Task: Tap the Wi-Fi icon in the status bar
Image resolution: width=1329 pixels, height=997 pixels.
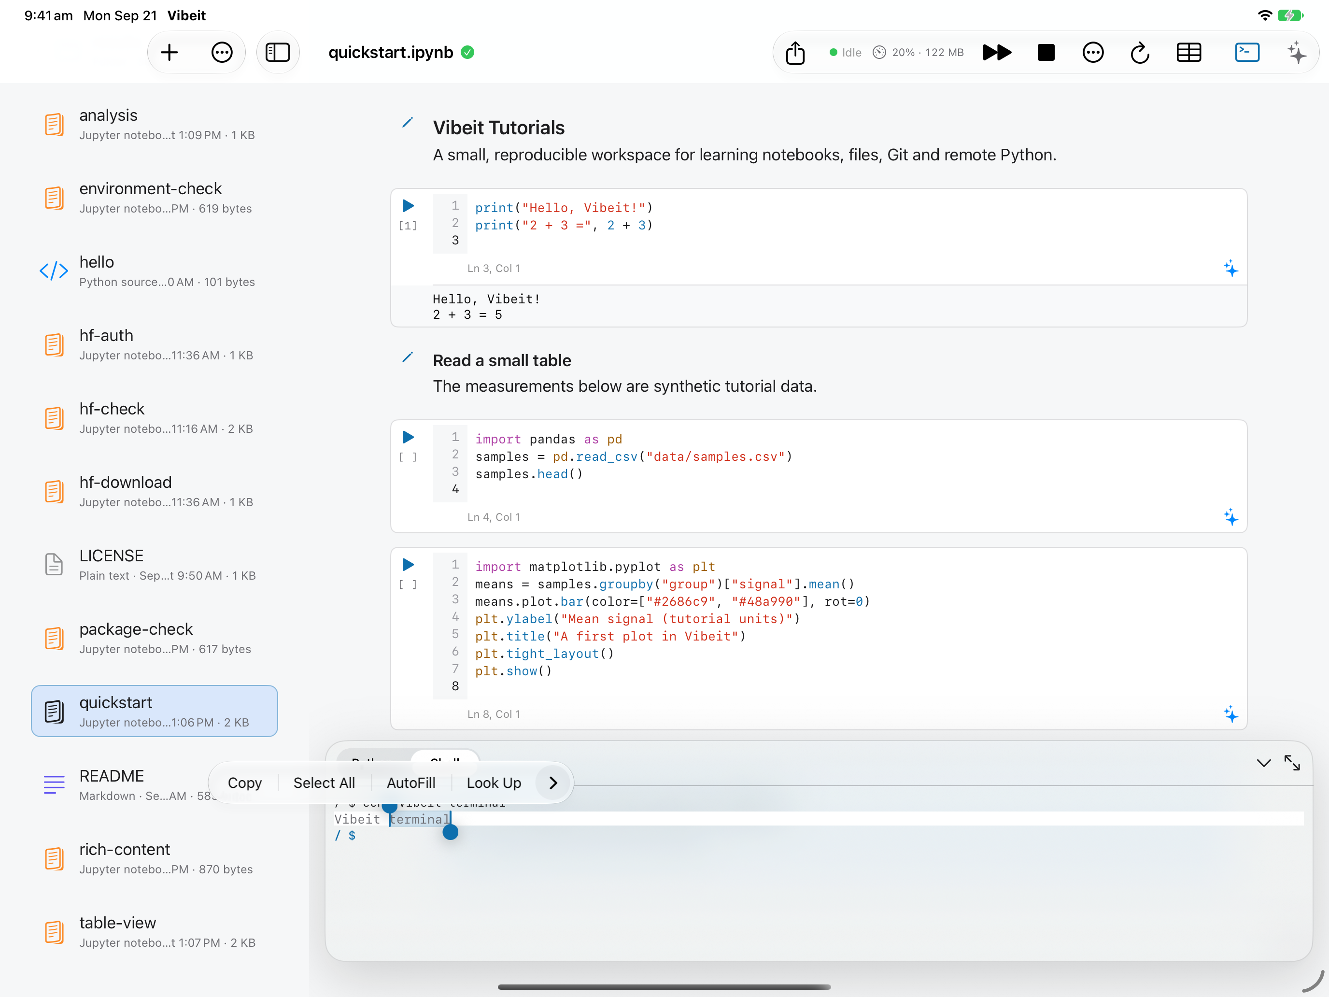Action: 1265,15
